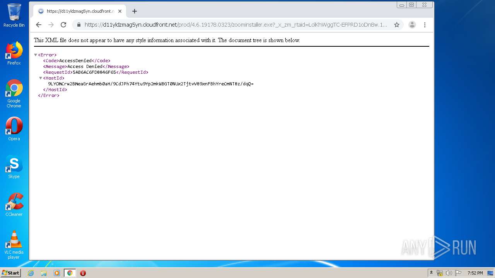The width and height of the screenshot is (495, 278).
Task: Select the d11yldzmag5yn.cloudfront tab
Action: coord(80,11)
